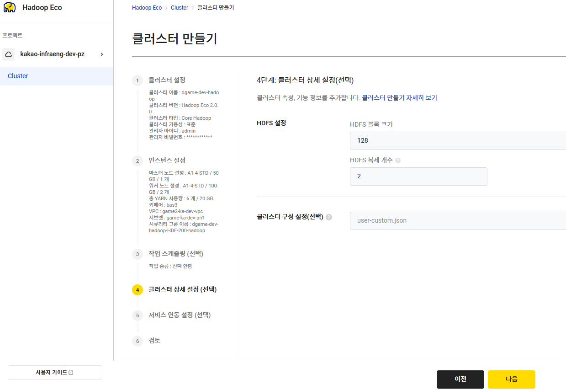Click the yellow step 4 circle indicator
The height and width of the screenshot is (390, 566).
click(x=138, y=289)
